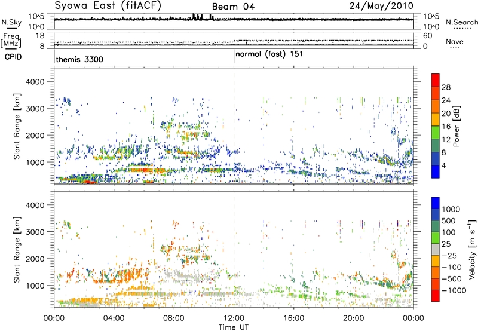This screenshot has height=331, width=478.
Task: Click the "1000" tick of the velocity panel's range axis
Action: pos(35,286)
